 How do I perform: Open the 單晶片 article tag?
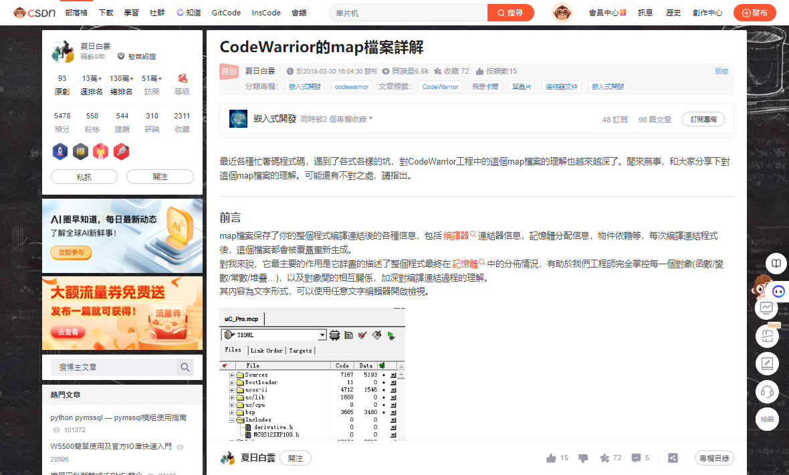[522, 87]
